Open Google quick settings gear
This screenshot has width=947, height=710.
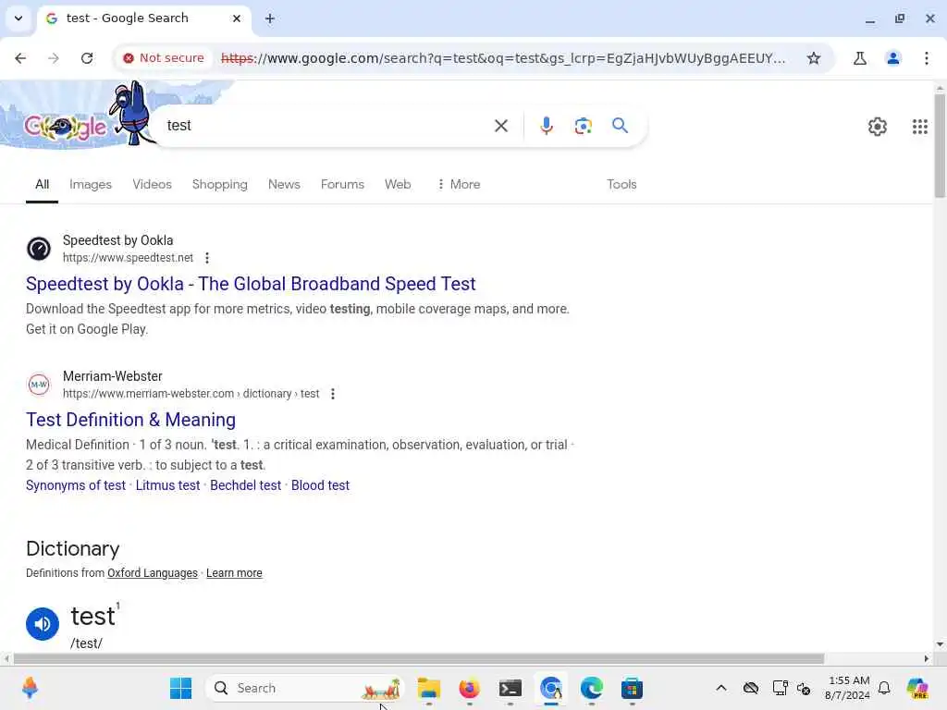(877, 126)
